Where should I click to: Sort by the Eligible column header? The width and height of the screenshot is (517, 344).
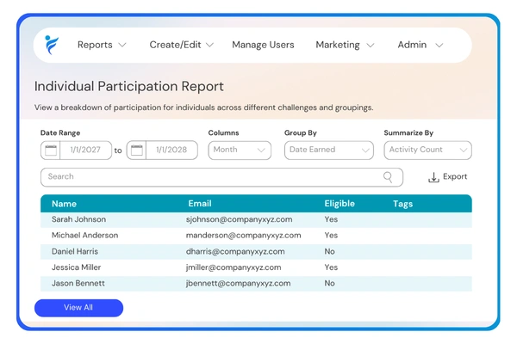(339, 204)
